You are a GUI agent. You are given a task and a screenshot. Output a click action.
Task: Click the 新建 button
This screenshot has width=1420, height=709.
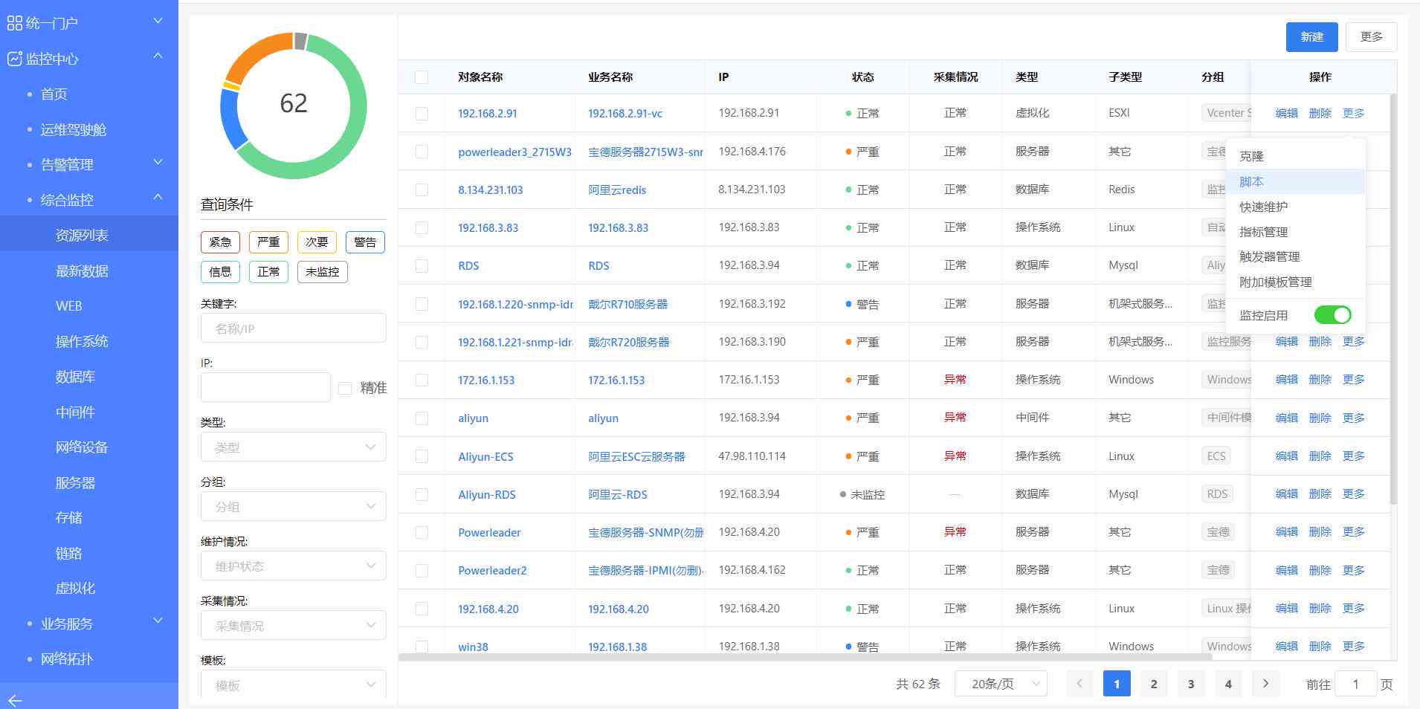[1312, 37]
